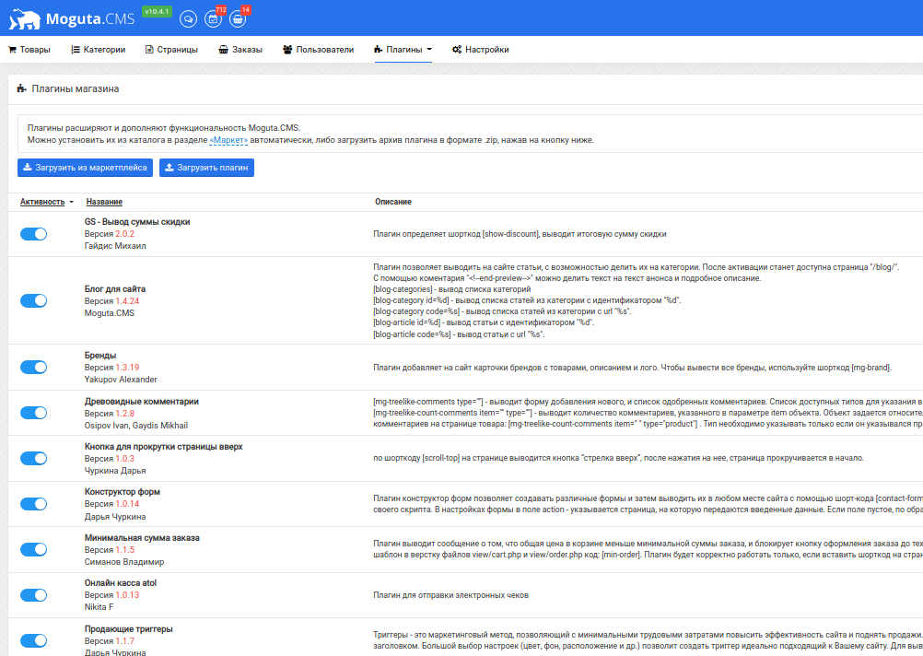Image resolution: width=923 pixels, height=656 pixels.
Task: Open the Категории menu tab
Action: (99, 50)
